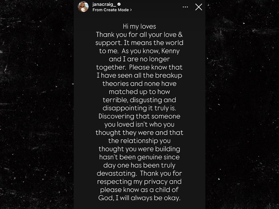This screenshot has height=209, width=279.
Task: Click the line 'hasn't been genuine since'
Action: coord(139,157)
